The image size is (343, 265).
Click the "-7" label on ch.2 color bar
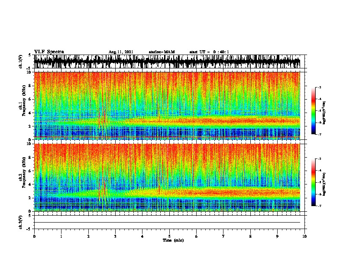[x=319, y=206]
